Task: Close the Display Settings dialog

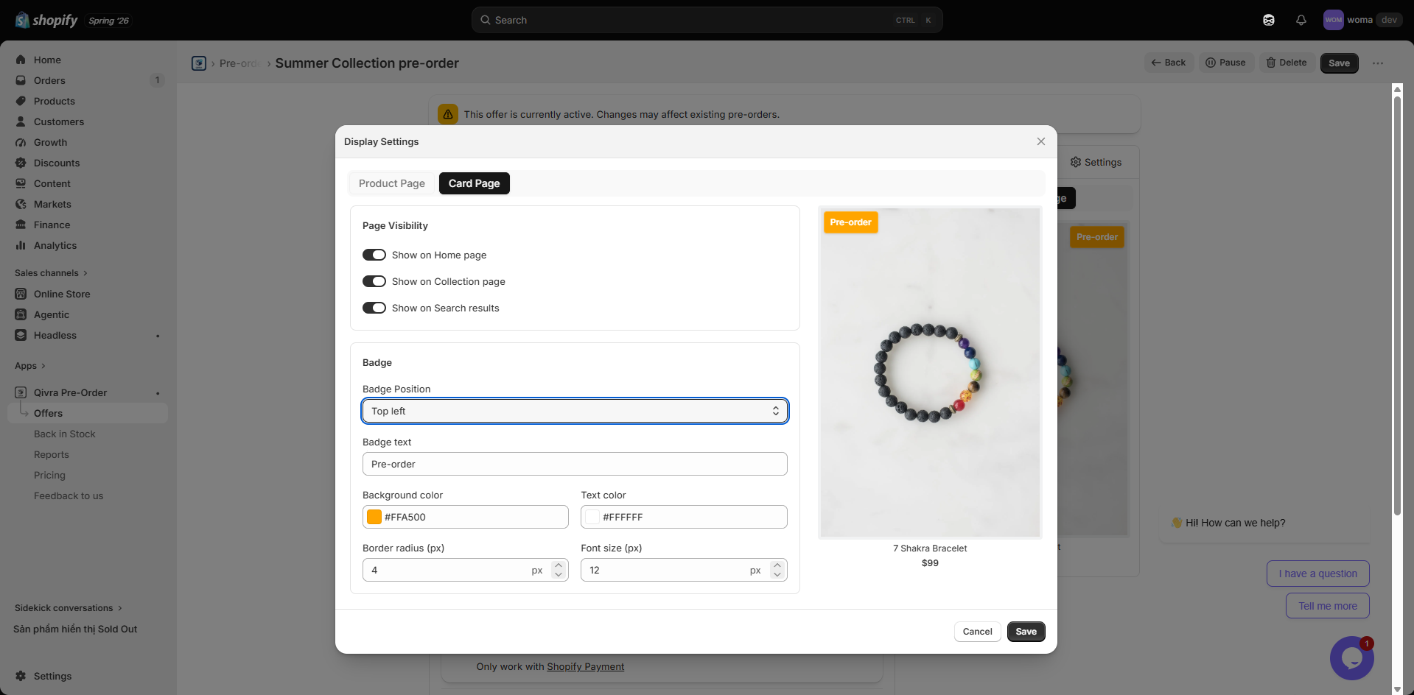Action: (1041, 141)
